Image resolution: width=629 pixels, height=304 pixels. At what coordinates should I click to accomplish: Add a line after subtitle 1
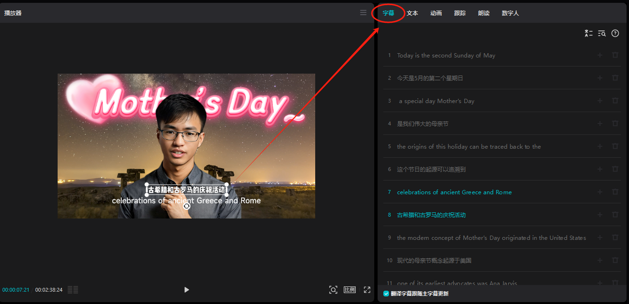tap(600, 55)
